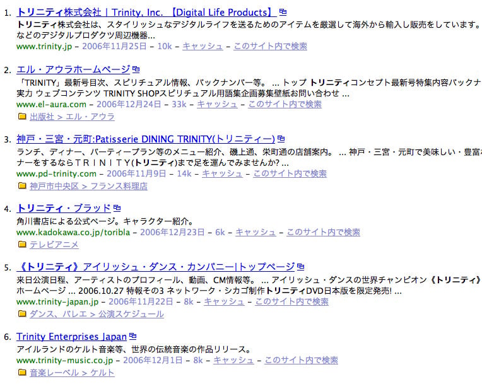Click the green URL www.trinity.jp
Screen dimensions: 482x384
(44, 47)
